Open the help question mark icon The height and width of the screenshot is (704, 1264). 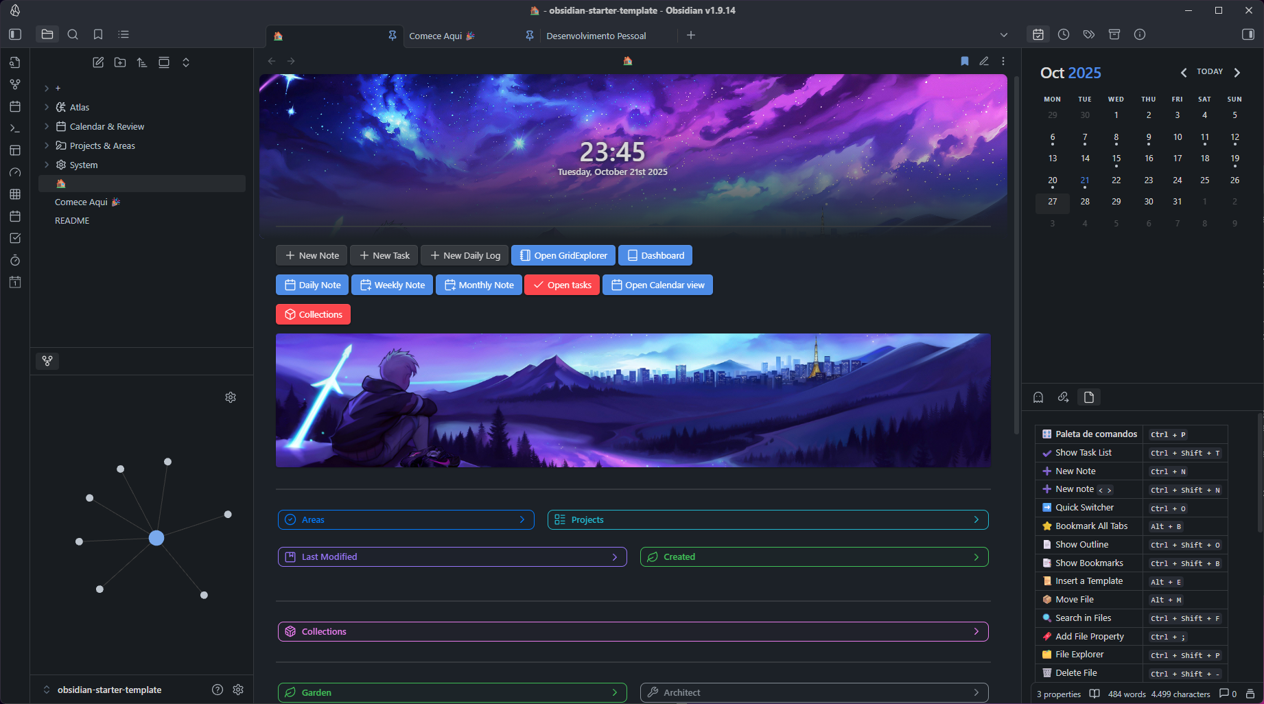(218, 690)
